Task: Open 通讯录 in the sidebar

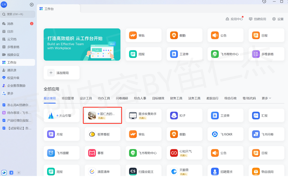Action: 18,70
